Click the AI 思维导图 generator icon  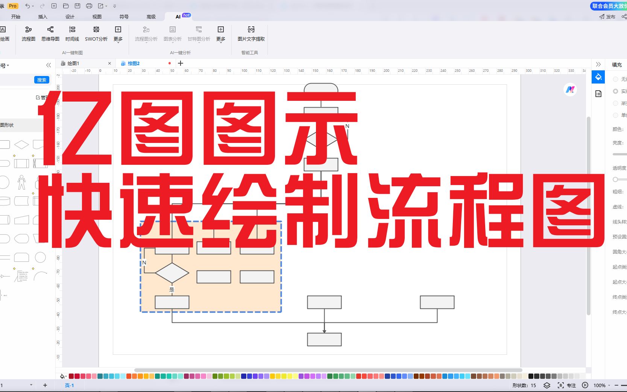pyautogui.click(x=50, y=33)
